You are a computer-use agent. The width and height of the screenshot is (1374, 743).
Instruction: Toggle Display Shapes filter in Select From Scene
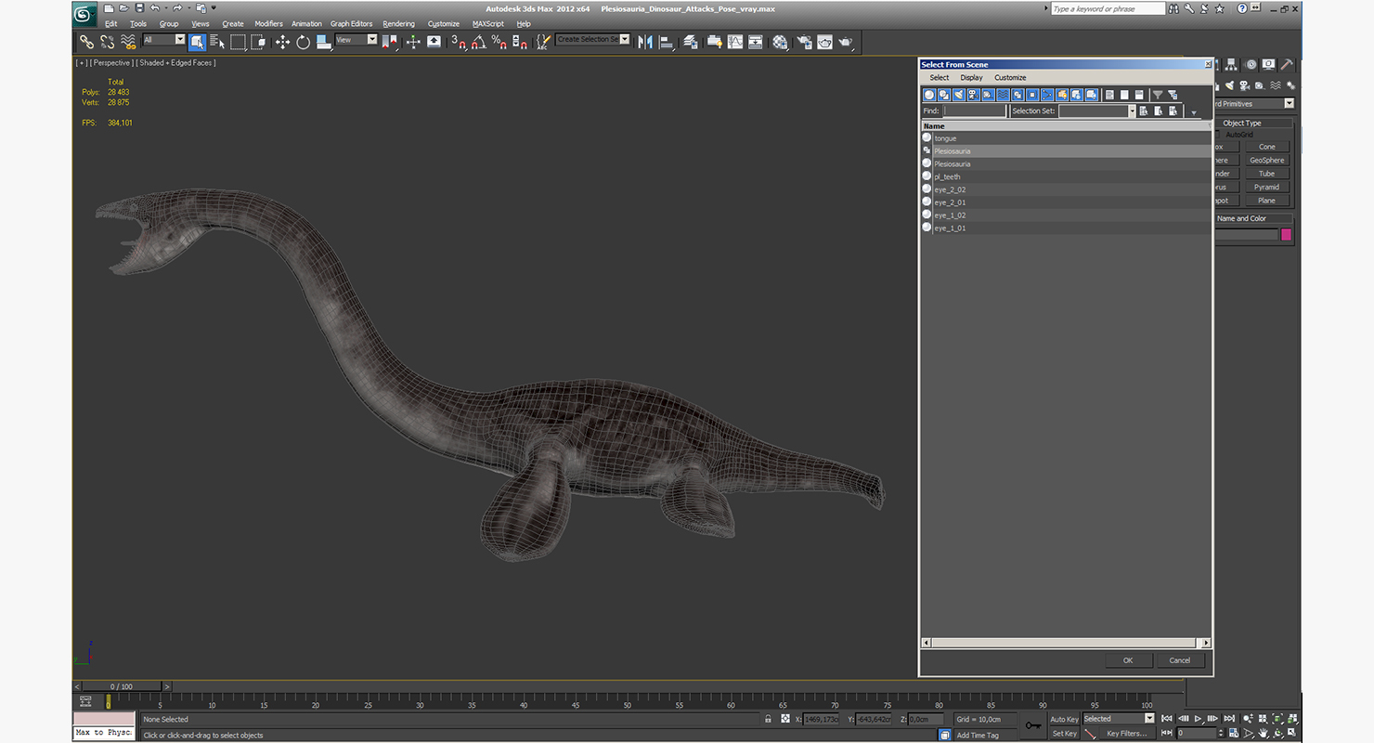pos(944,95)
